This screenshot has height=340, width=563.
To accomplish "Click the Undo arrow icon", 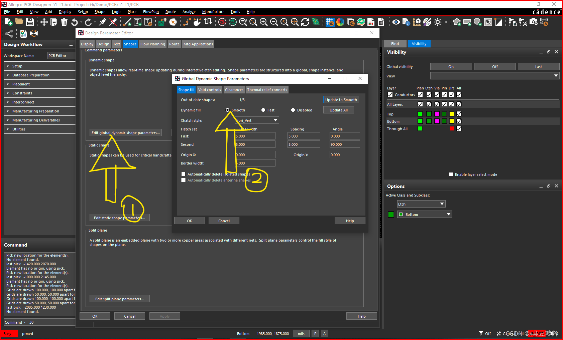I will click(75, 22).
